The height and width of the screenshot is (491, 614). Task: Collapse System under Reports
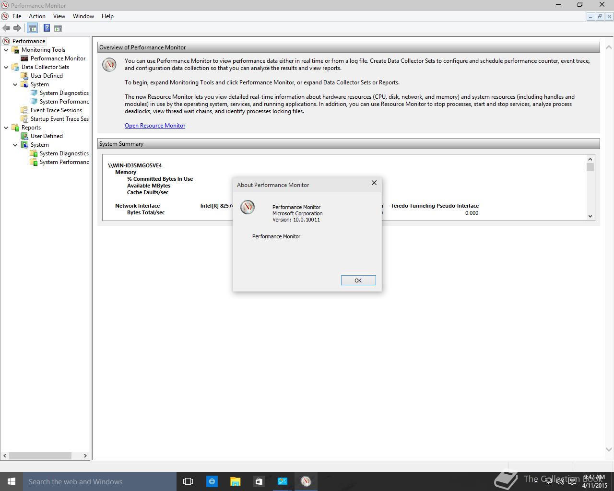[15, 145]
